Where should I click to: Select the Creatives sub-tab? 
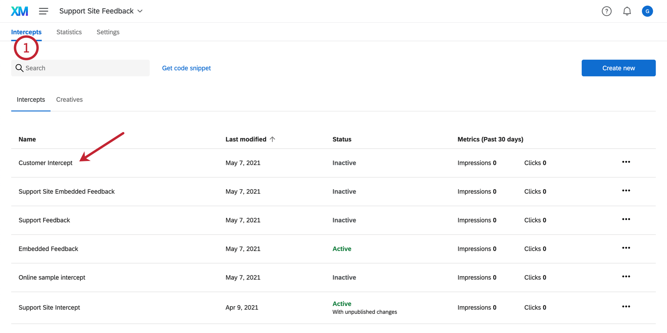(x=69, y=100)
